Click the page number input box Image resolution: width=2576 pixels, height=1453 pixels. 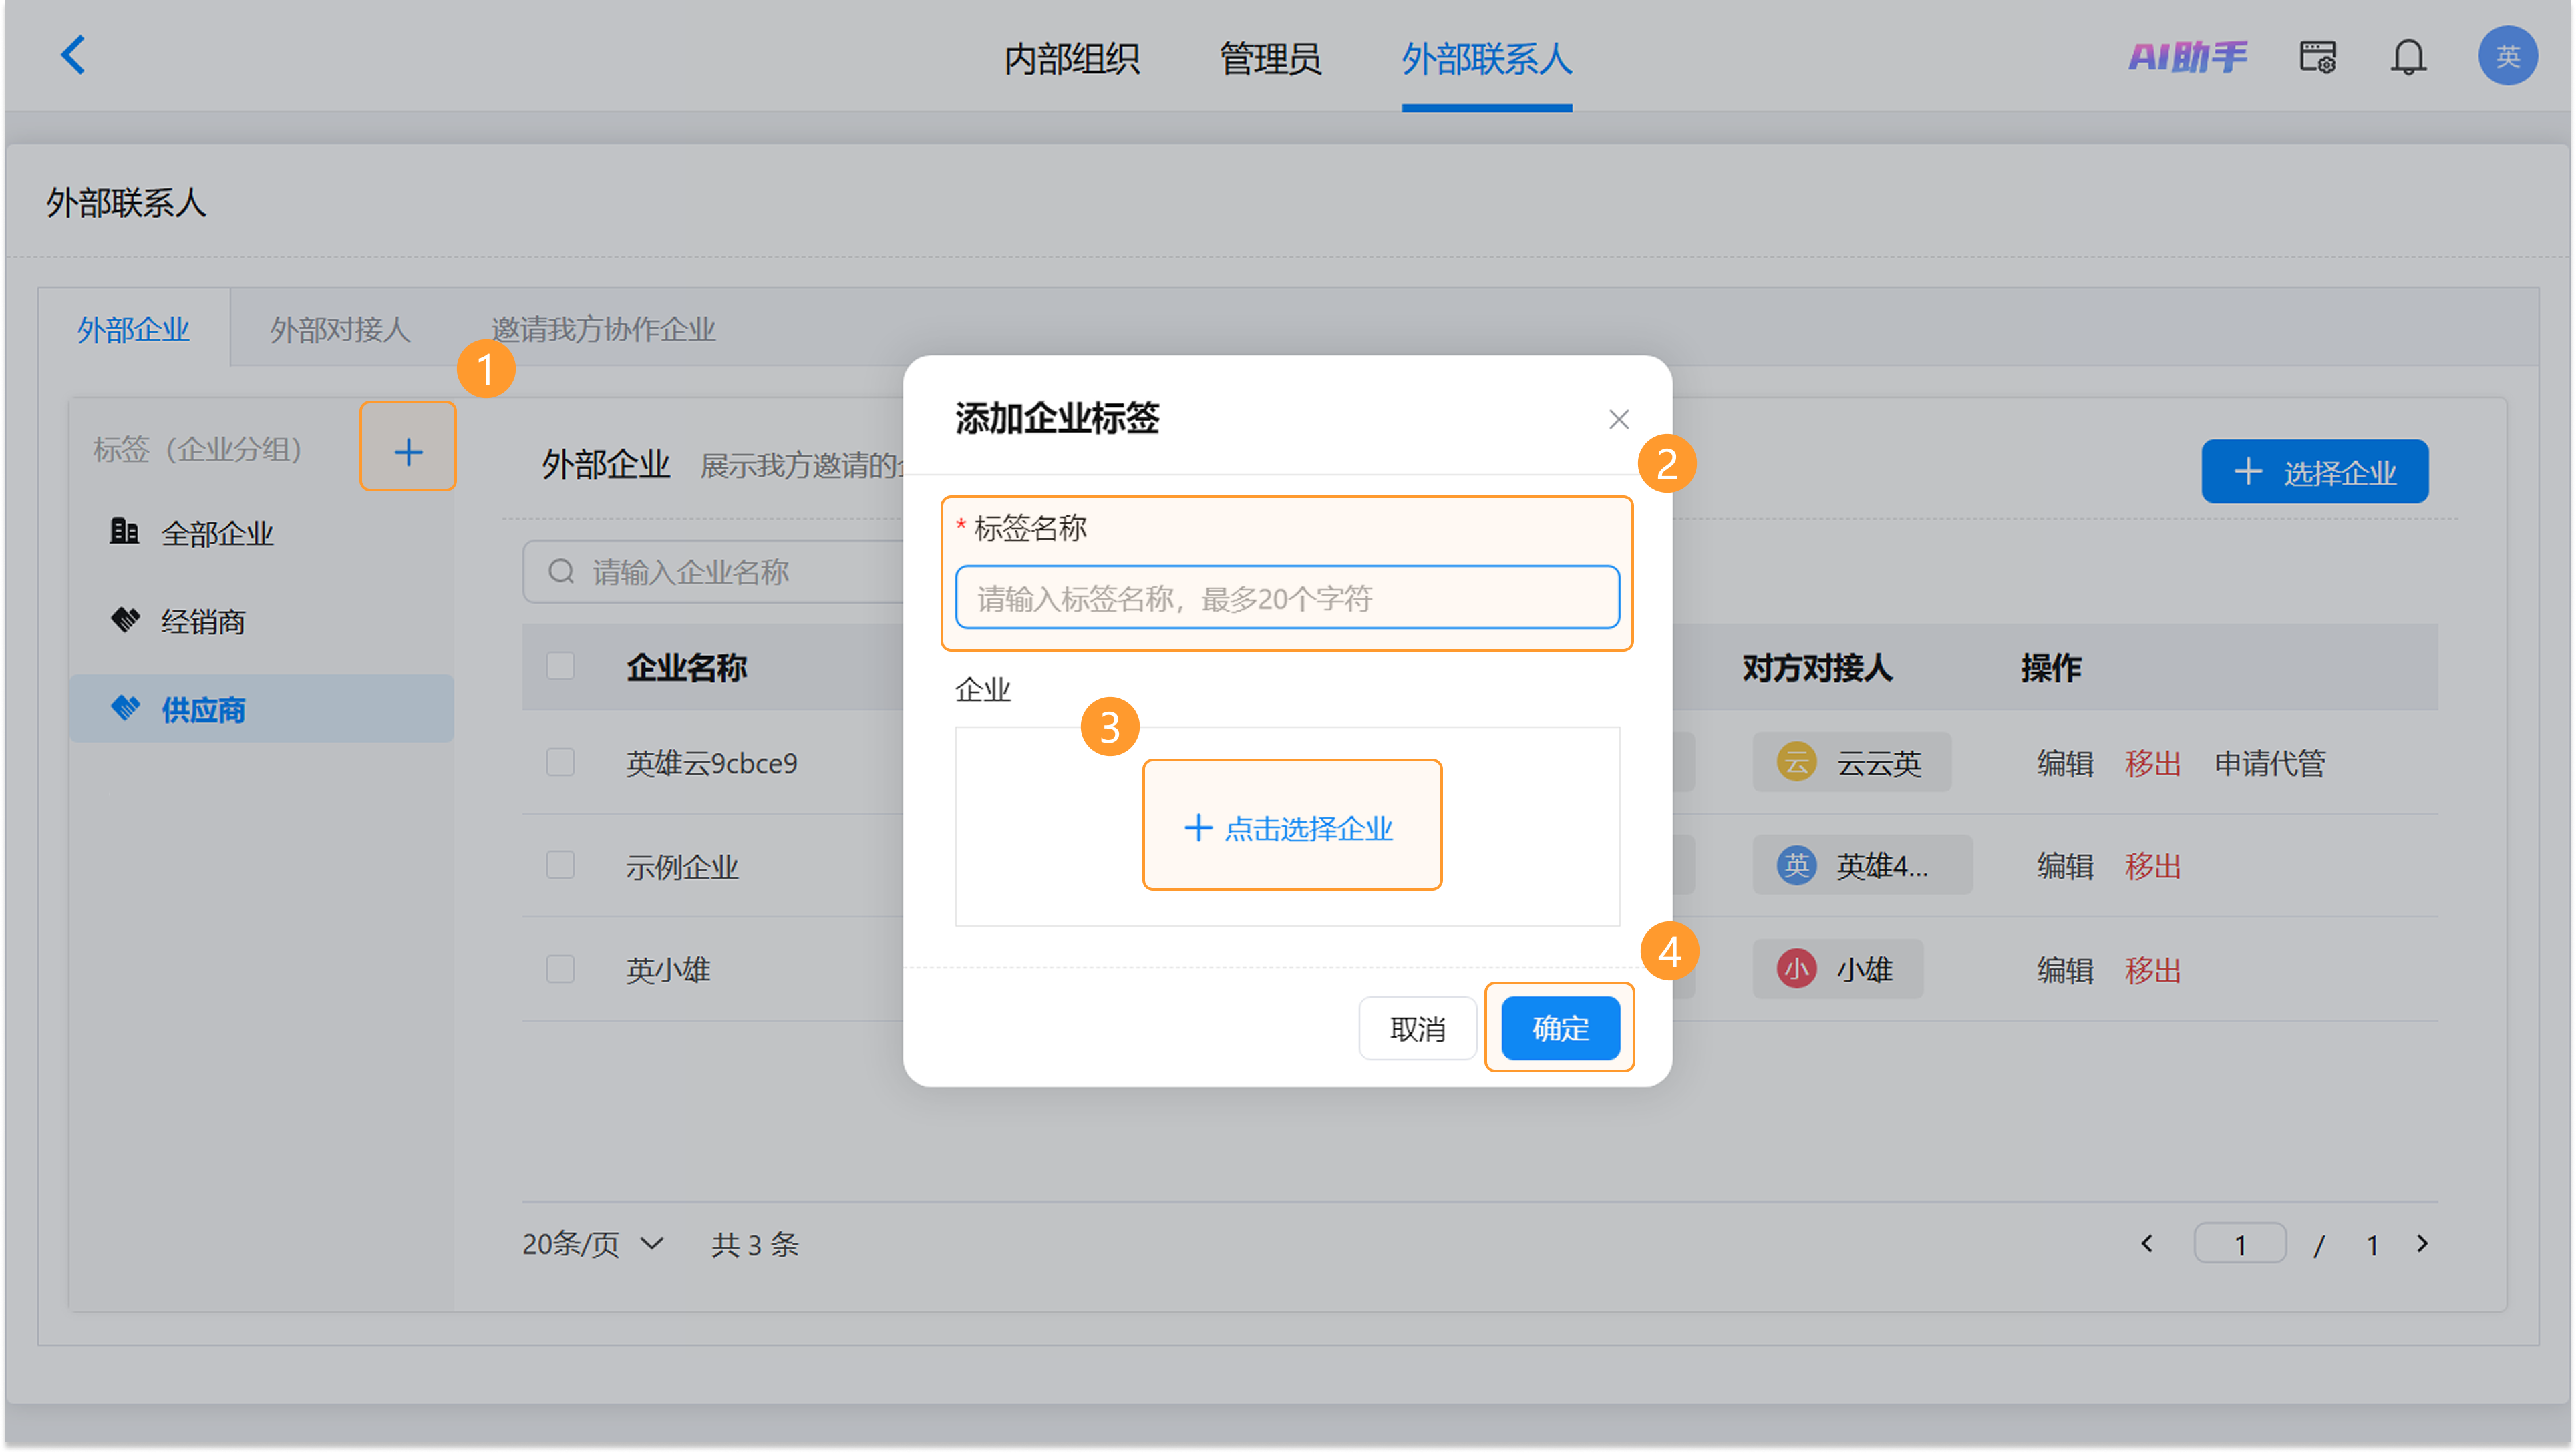pyautogui.click(x=2240, y=1244)
